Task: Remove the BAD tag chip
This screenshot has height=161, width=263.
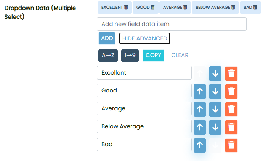Action: [255, 8]
